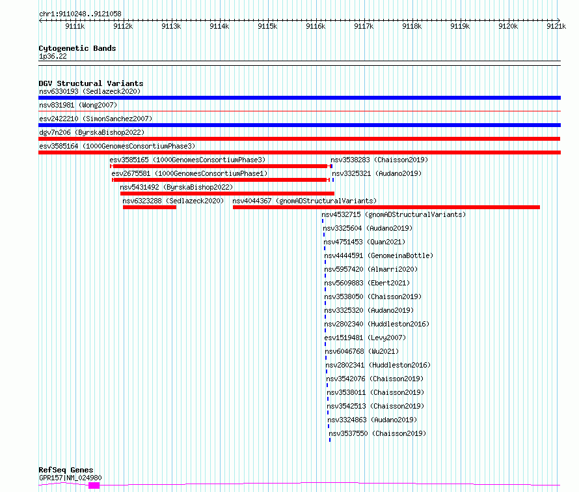Viewport: 579px width, 492px height.
Task: Click nsv4532715 (gnomADStructuralVariants) label
Action: (x=394, y=214)
